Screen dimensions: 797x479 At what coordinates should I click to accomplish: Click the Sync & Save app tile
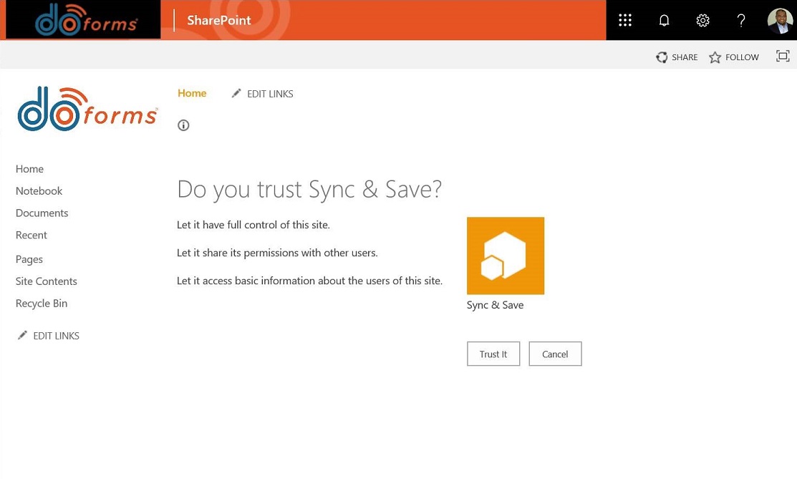click(x=506, y=256)
